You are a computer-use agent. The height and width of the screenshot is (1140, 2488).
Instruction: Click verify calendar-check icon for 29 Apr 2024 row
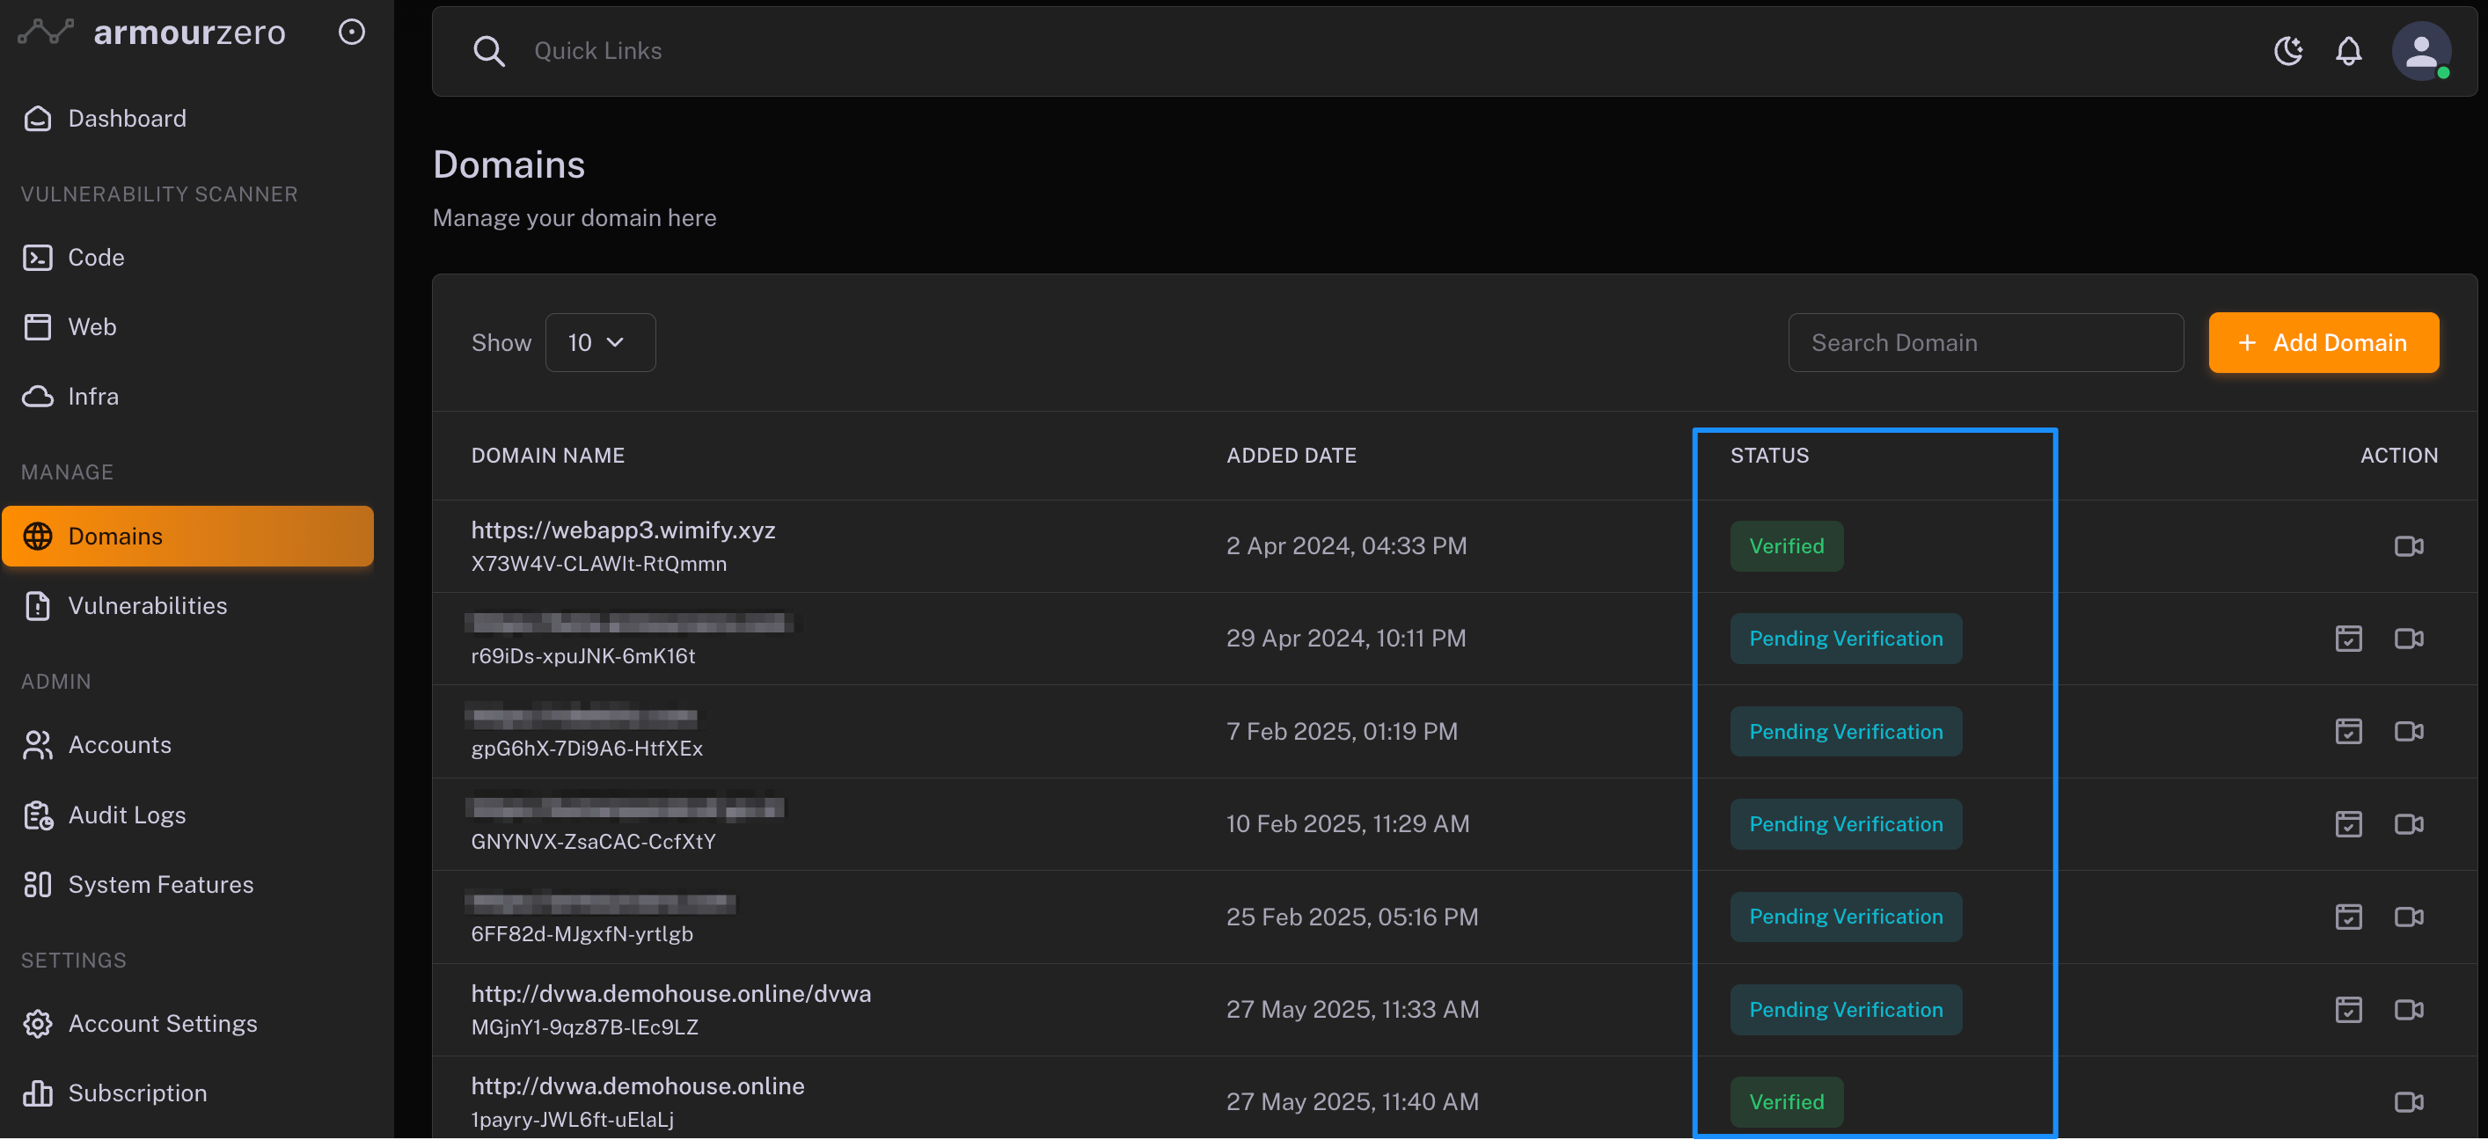[2348, 639]
